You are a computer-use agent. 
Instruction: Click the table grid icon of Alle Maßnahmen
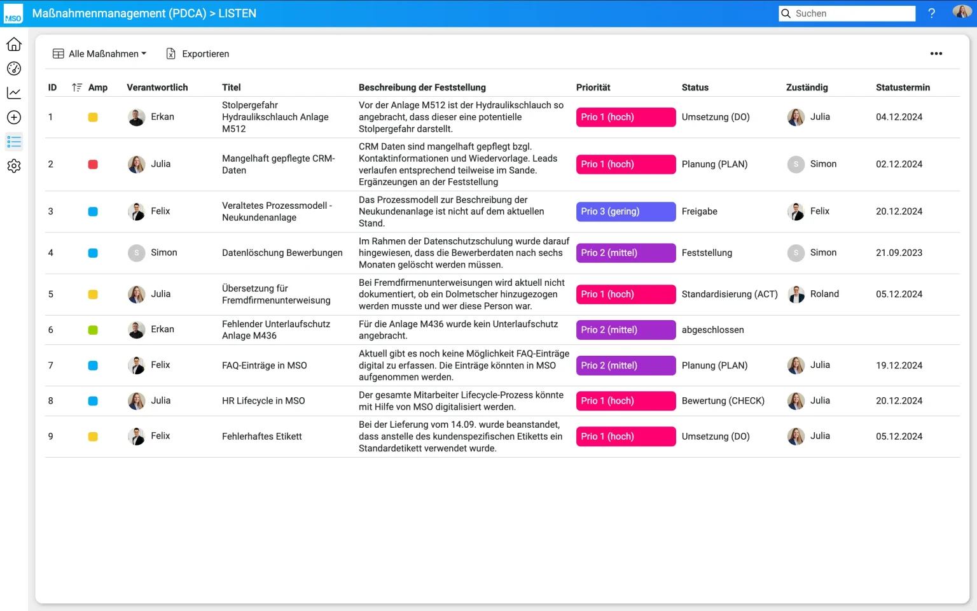click(58, 53)
